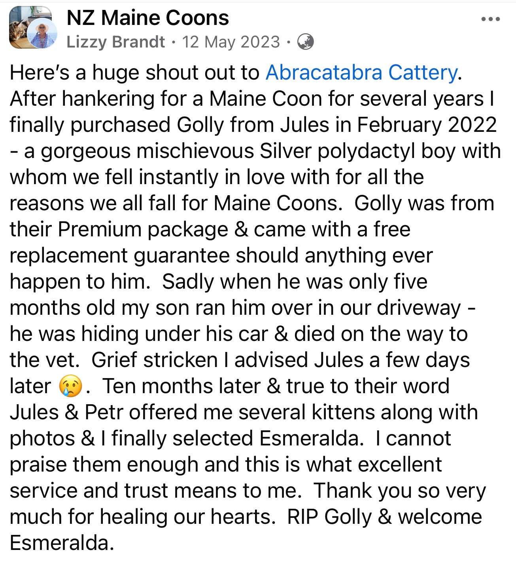Open the NZ Maine Coons group title
516x565 pixels.
click(x=148, y=18)
